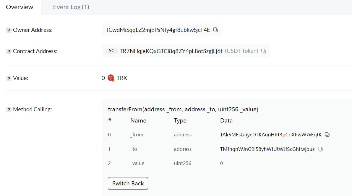Click the transferFrom method signature text
Viewport: 352px width, 196px height.
tap(183, 110)
